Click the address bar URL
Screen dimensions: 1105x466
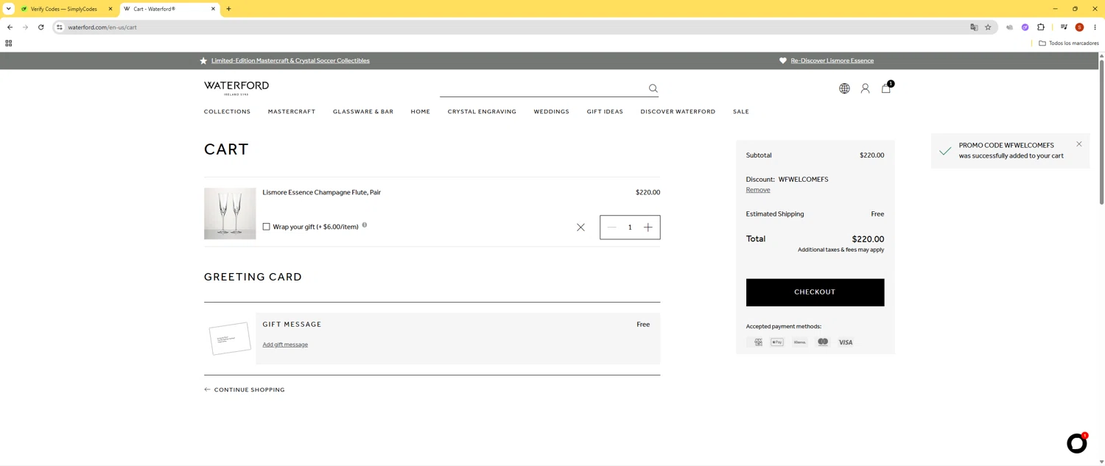pos(102,27)
